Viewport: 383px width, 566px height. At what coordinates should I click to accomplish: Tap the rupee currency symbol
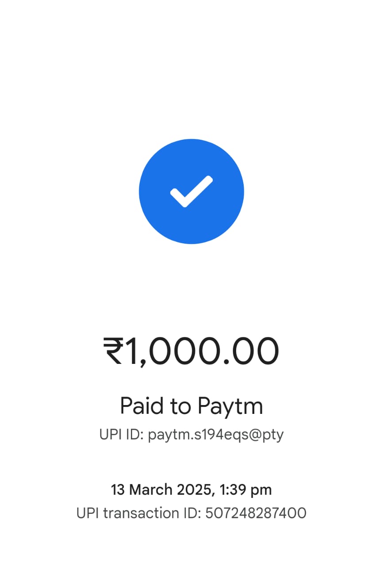pyautogui.click(x=113, y=351)
